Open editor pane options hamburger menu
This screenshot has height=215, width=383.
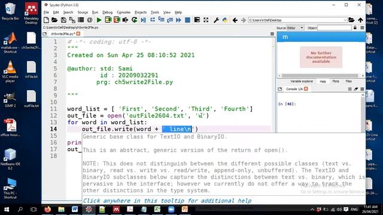coord(272,34)
